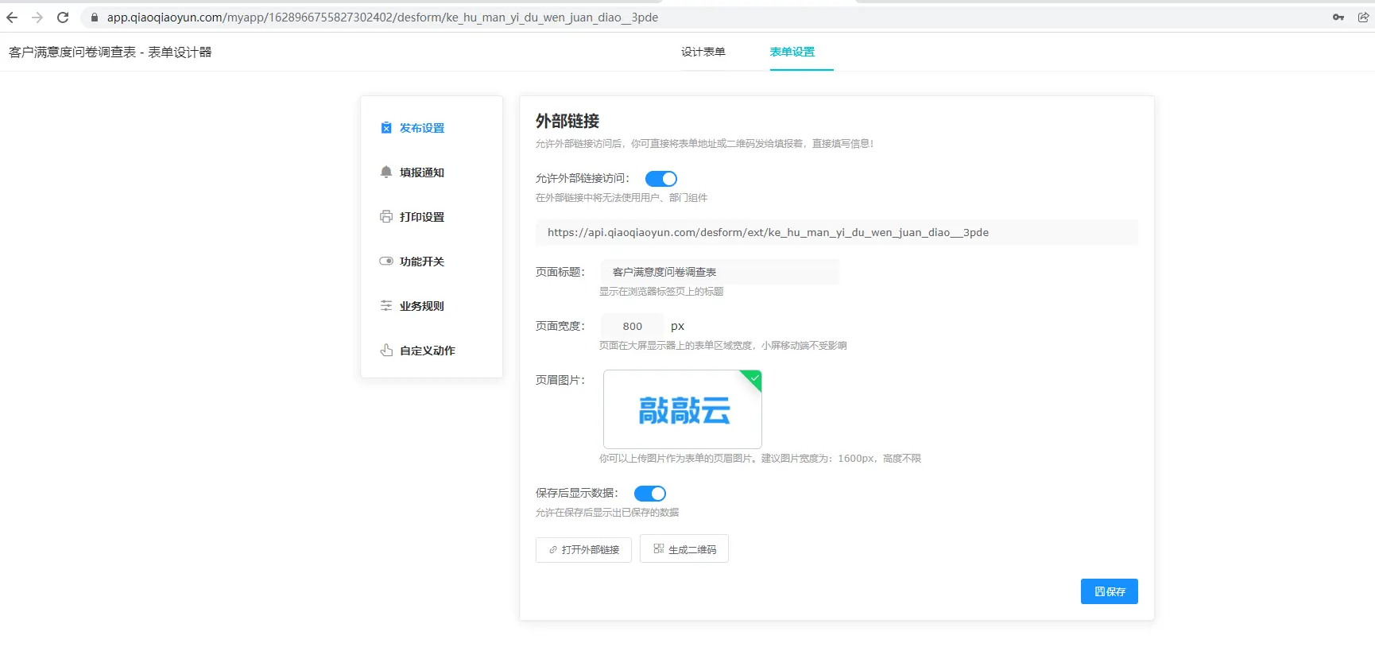
Task: Click the external link URL field
Action: click(837, 233)
